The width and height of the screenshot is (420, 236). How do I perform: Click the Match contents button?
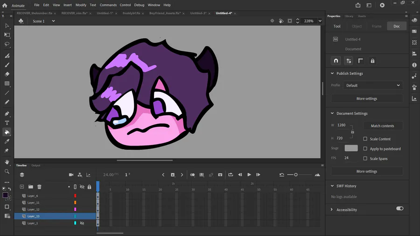(383, 126)
